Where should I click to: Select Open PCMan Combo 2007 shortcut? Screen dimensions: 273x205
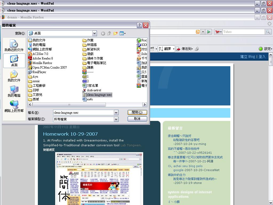(x=47, y=68)
